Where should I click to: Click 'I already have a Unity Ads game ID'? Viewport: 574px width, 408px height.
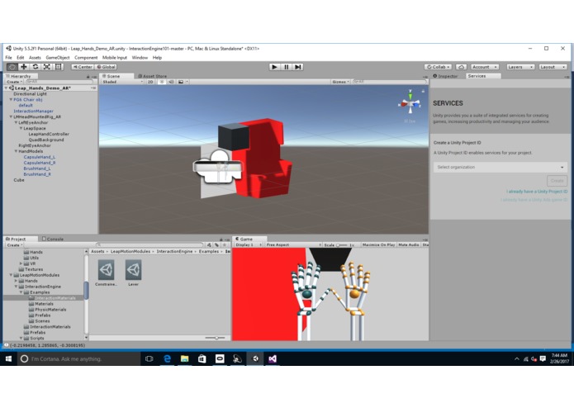coord(534,200)
